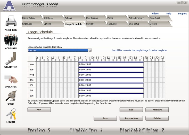
Task: Open the Help link
Action: coord(169,13)
